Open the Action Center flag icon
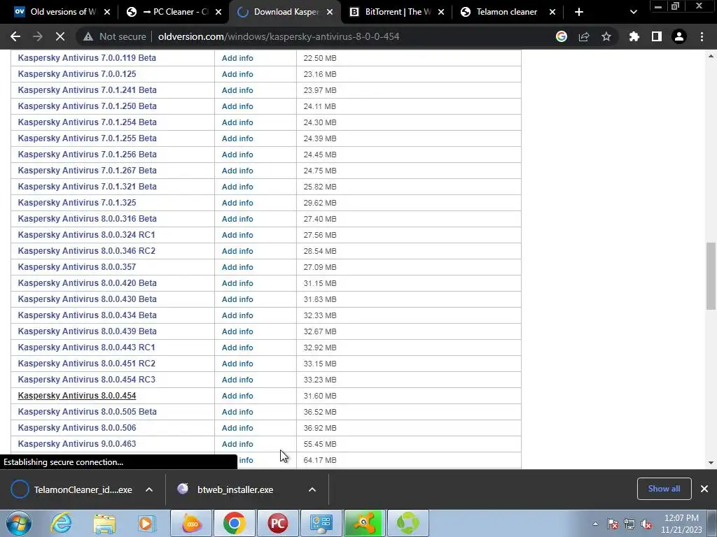The height and width of the screenshot is (537, 717). tap(613, 524)
